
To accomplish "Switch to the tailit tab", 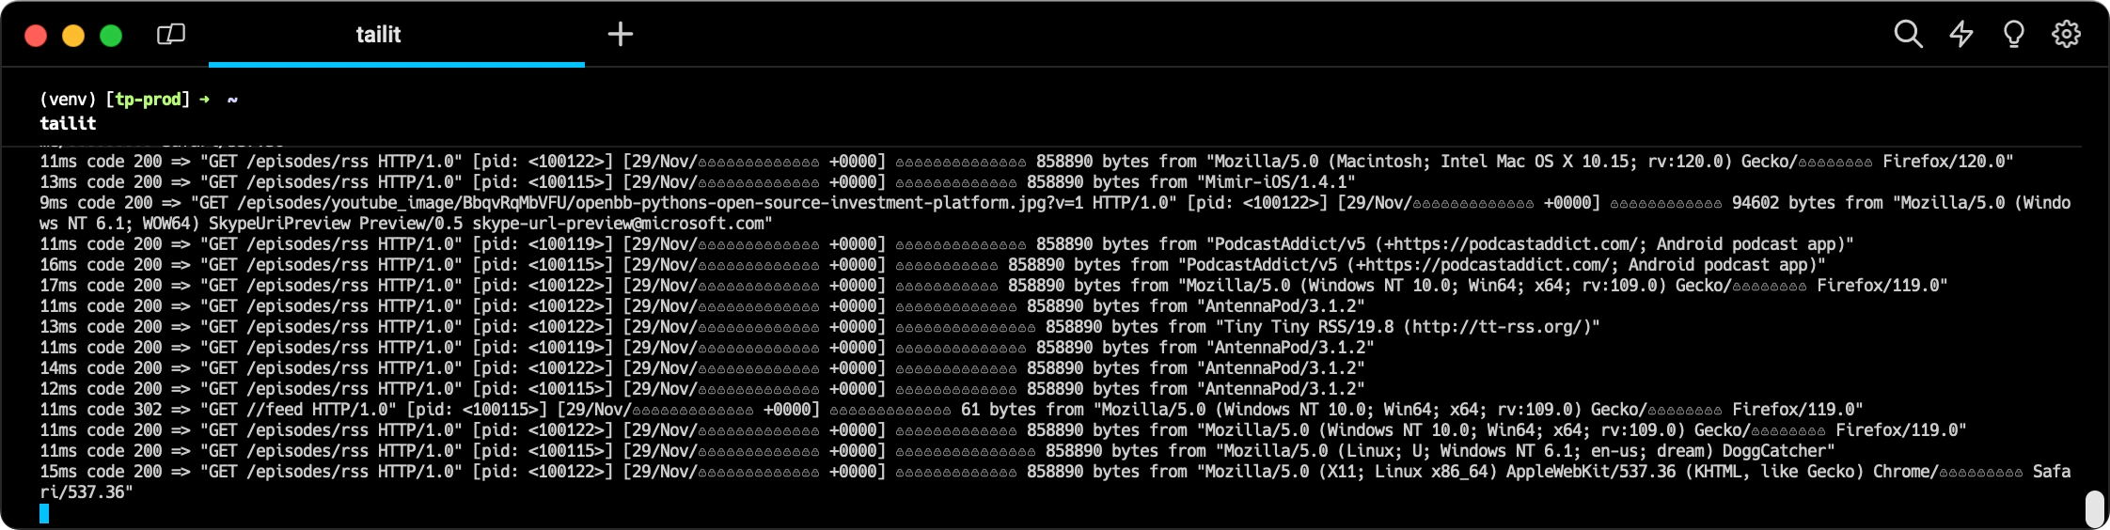I will (x=378, y=35).
